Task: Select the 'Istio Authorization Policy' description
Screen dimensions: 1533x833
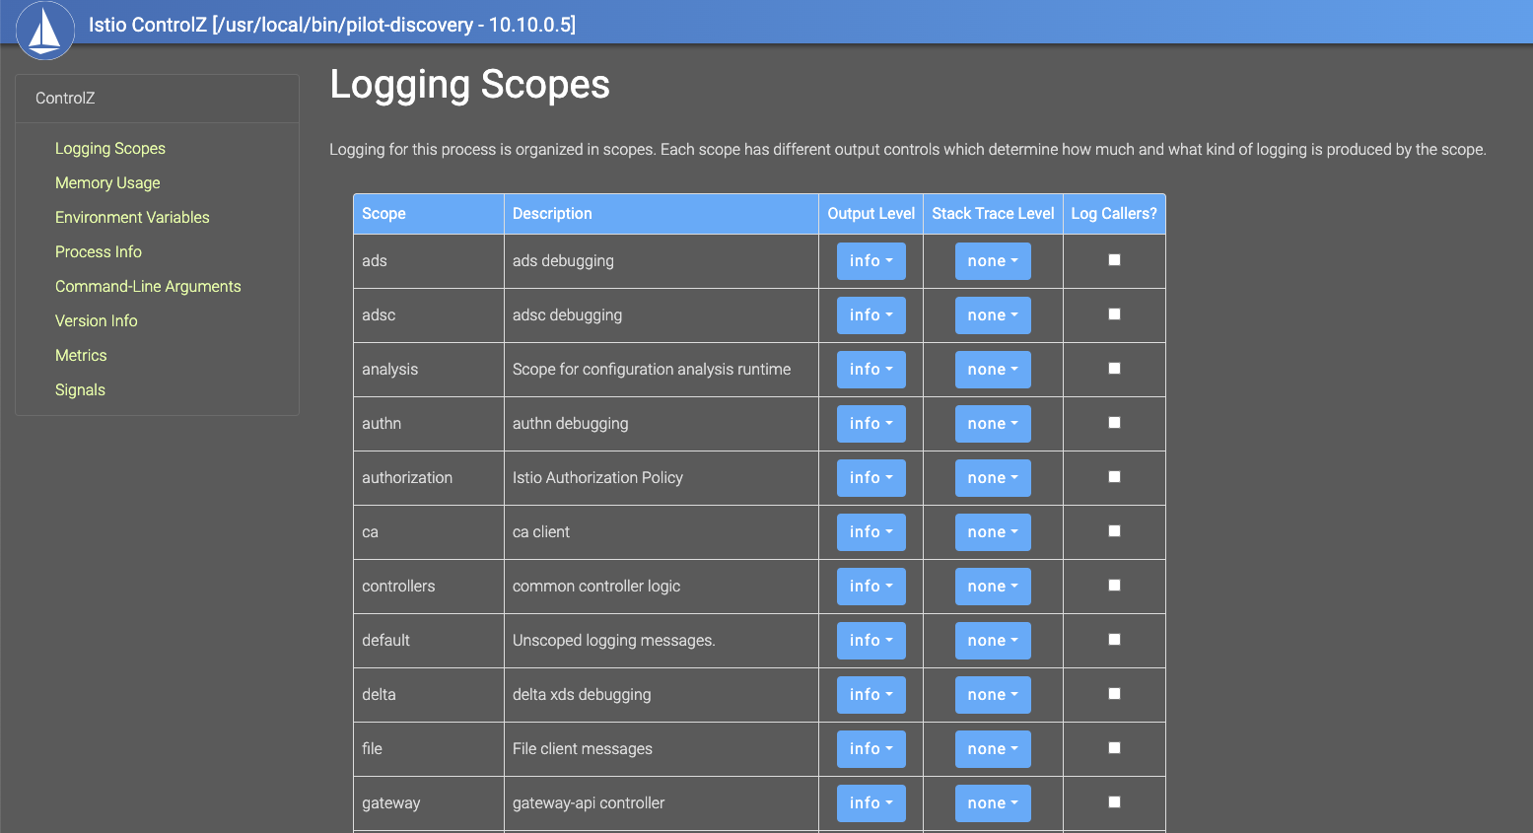Action: [597, 478]
